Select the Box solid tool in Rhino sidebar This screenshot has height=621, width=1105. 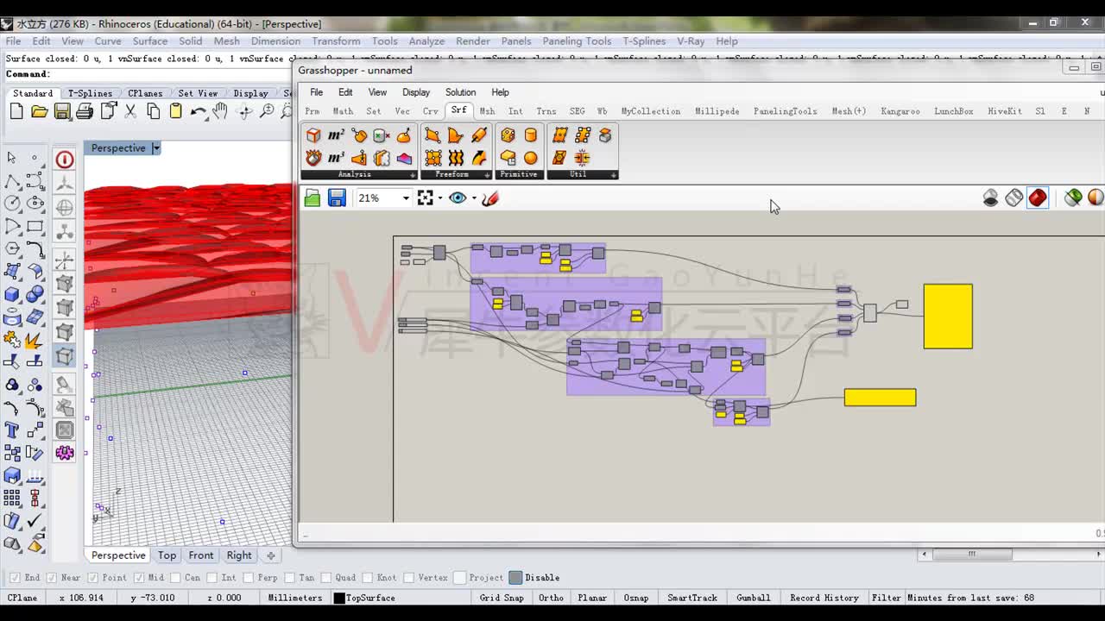tap(12, 294)
